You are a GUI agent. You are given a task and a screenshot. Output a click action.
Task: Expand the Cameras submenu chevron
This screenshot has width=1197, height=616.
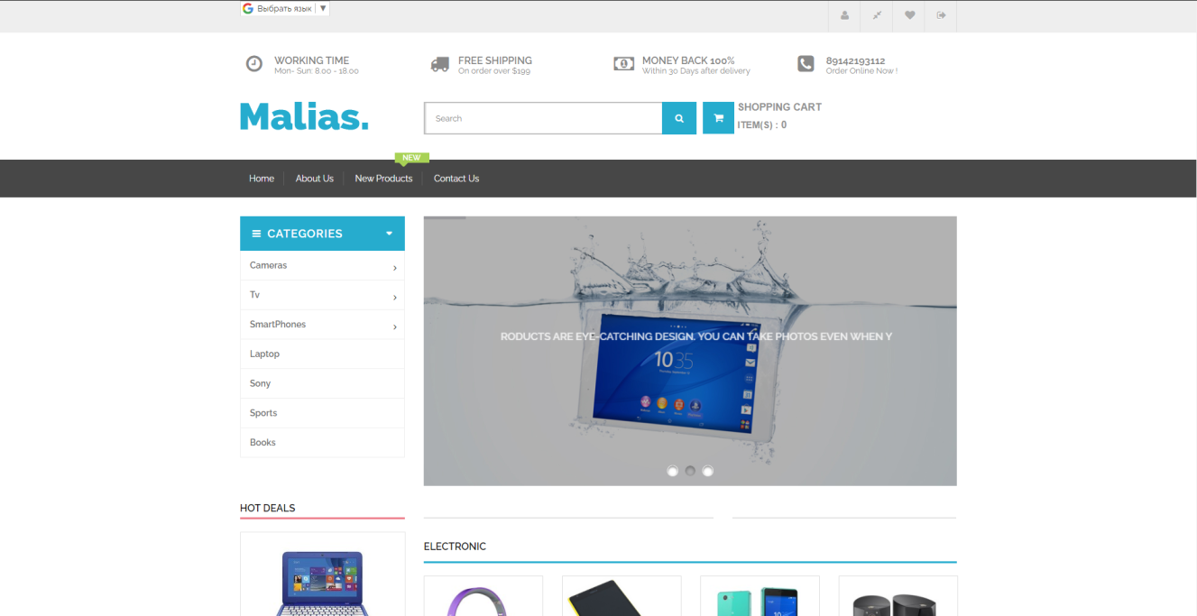click(395, 268)
